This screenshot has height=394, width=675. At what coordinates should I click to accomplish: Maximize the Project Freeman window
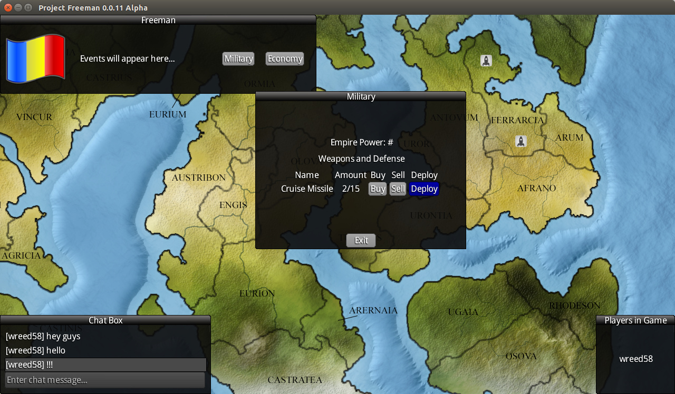(x=28, y=7)
